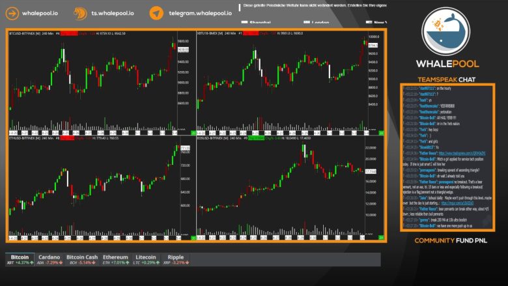Switch to the Ethereum ticker tab

[x=115, y=259]
